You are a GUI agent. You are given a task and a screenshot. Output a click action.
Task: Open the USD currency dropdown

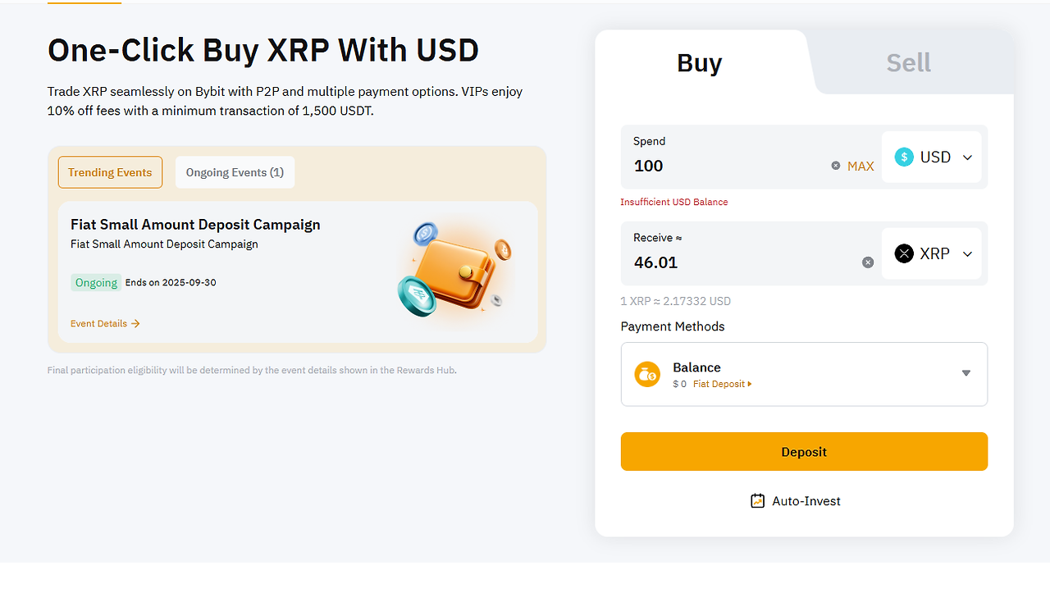coord(931,157)
